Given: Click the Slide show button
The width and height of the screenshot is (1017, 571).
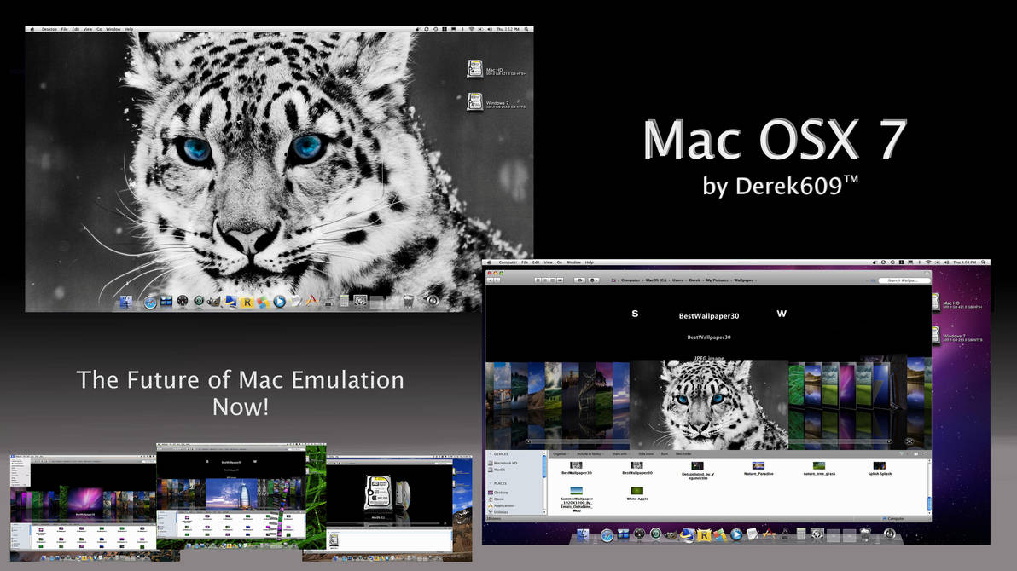Looking at the screenshot, I should tap(646, 453).
